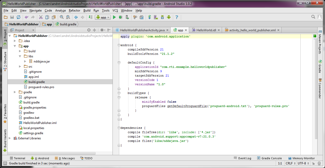Click the Hide Project panel icon
This screenshot has height=168, width=325.
pos(109,30)
